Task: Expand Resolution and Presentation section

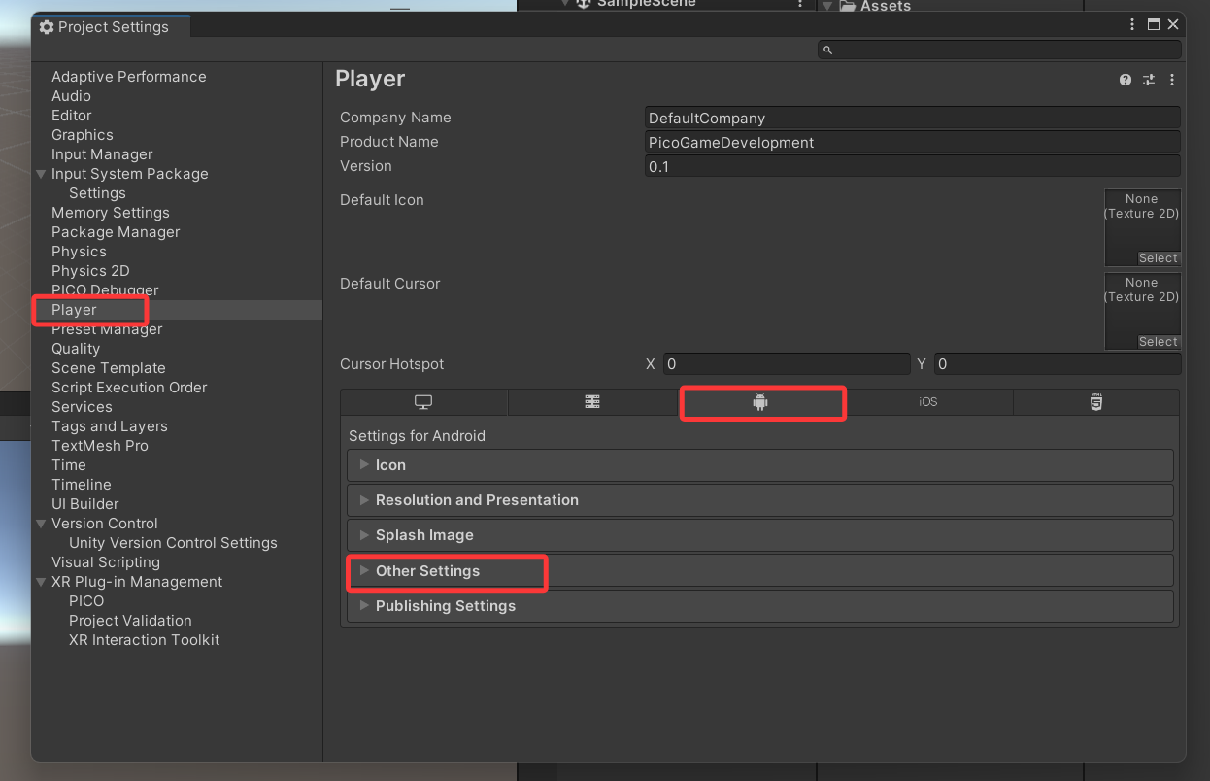Action: point(760,500)
